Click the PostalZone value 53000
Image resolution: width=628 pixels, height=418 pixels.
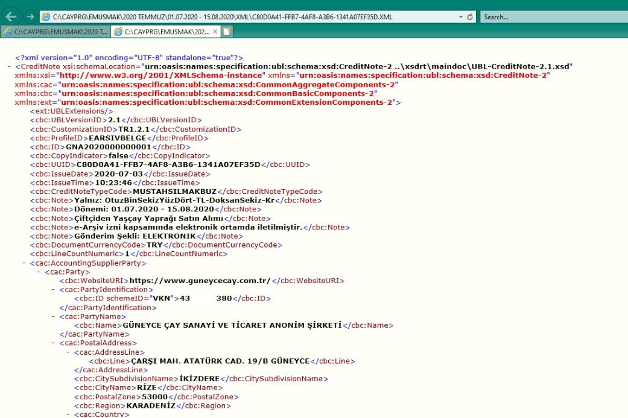pos(154,397)
